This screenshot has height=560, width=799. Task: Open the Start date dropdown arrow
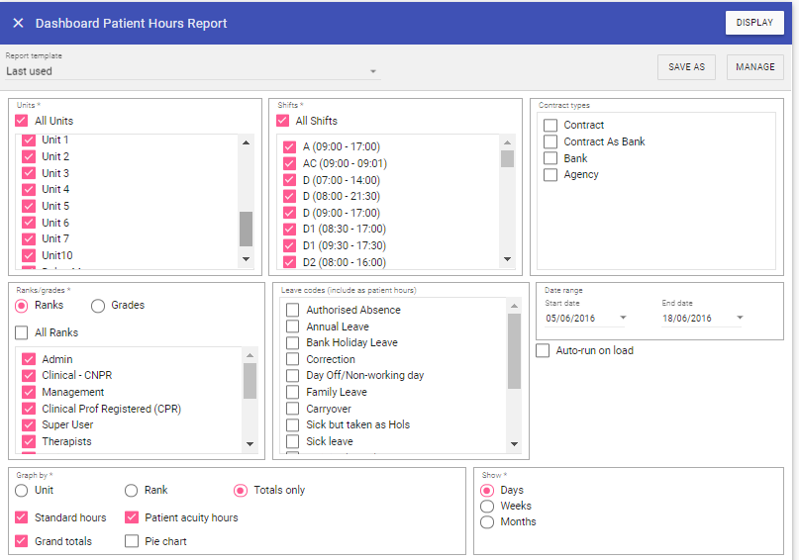click(x=623, y=319)
